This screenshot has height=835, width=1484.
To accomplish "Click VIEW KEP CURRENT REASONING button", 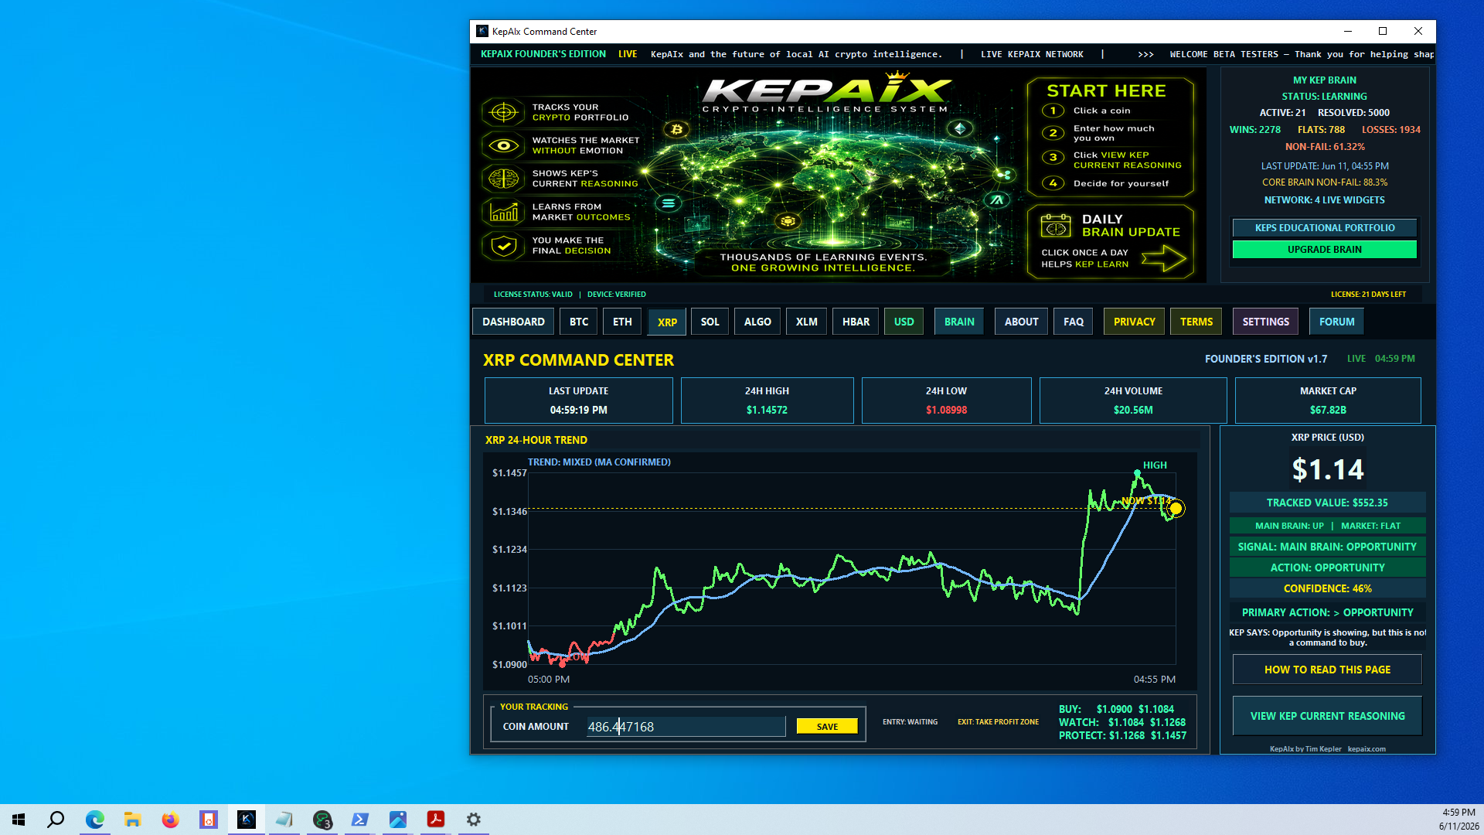I will 1327,716.
